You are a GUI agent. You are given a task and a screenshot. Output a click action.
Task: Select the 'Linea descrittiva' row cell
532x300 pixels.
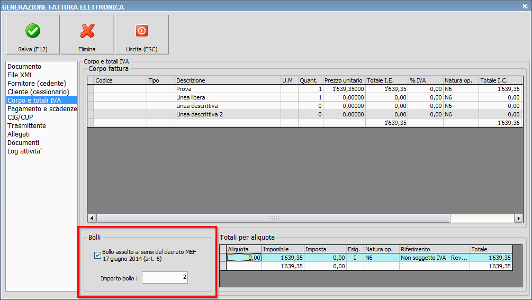point(228,106)
